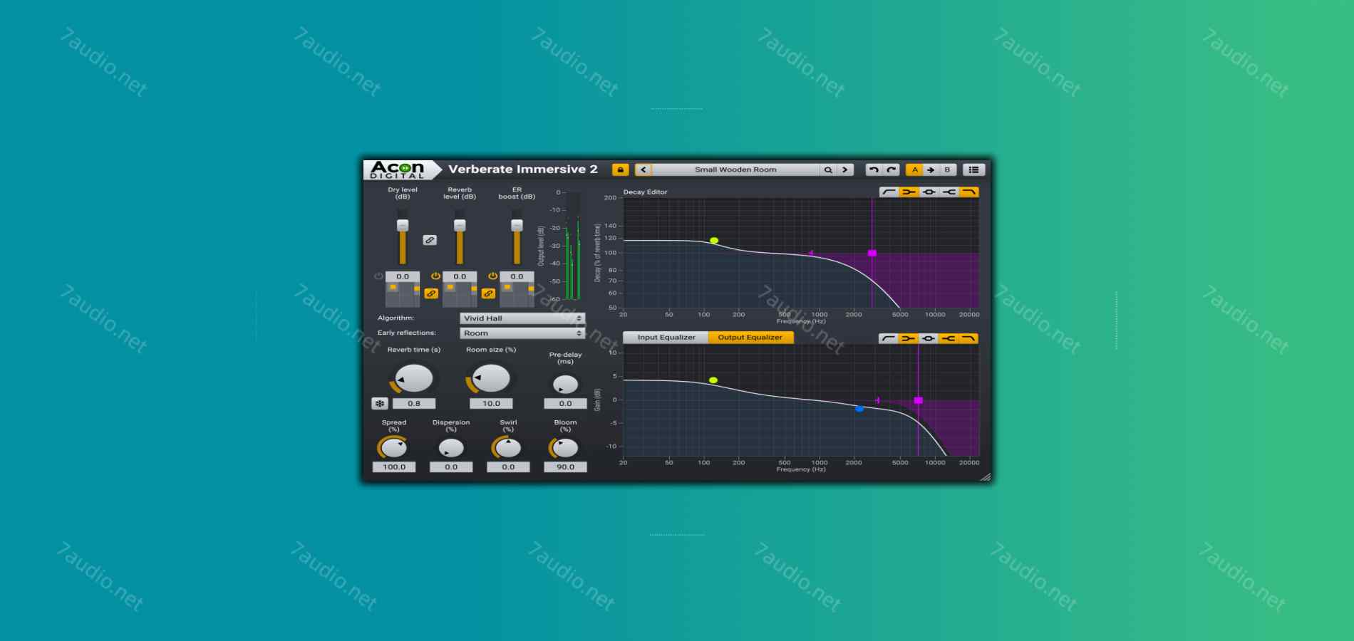Toggle the preset lock icon
The height and width of the screenshot is (641, 1354).
click(620, 170)
